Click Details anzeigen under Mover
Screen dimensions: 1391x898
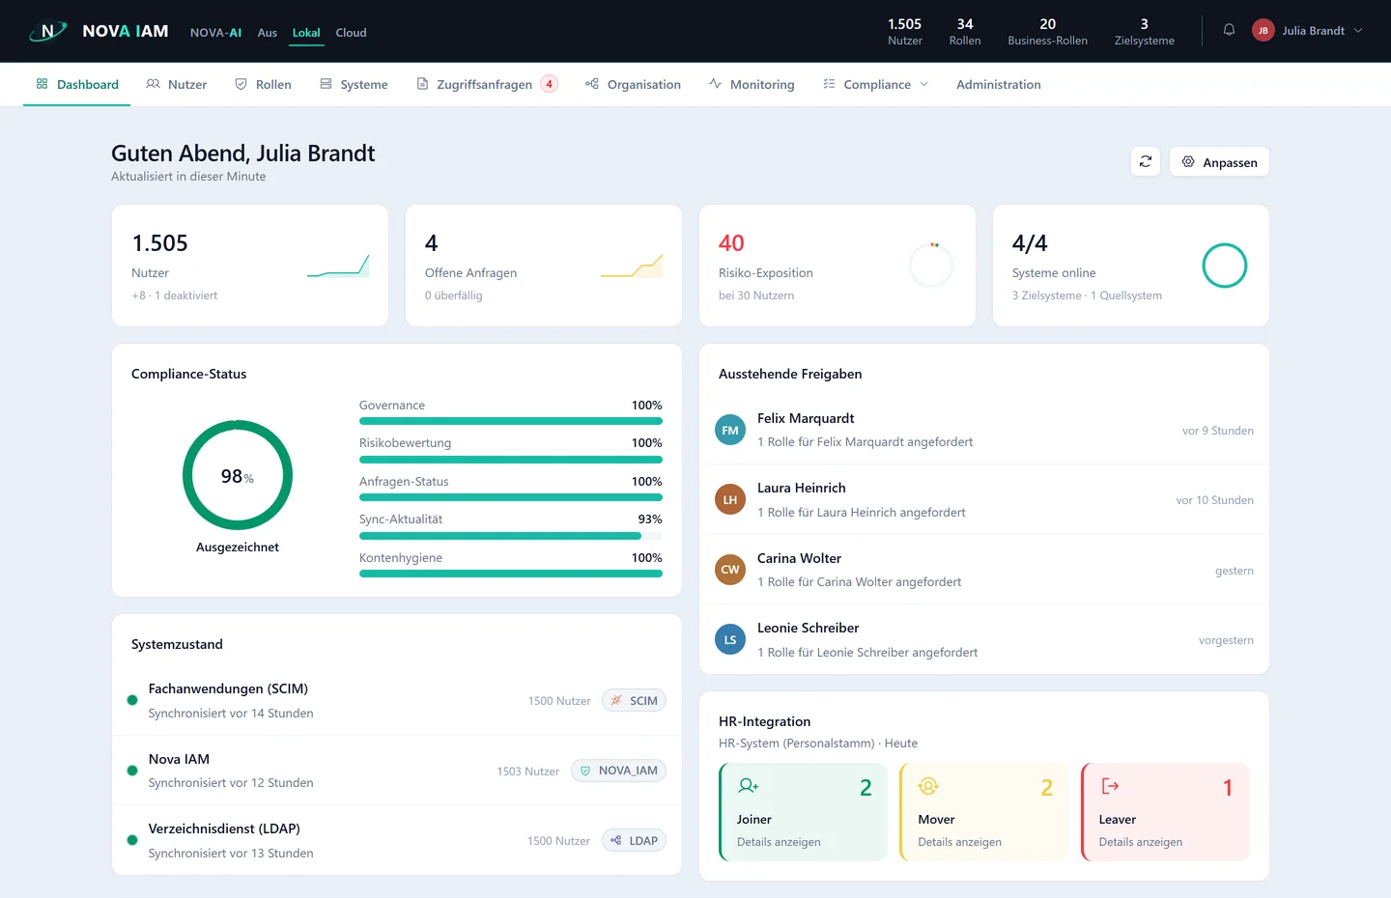[x=959, y=842]
